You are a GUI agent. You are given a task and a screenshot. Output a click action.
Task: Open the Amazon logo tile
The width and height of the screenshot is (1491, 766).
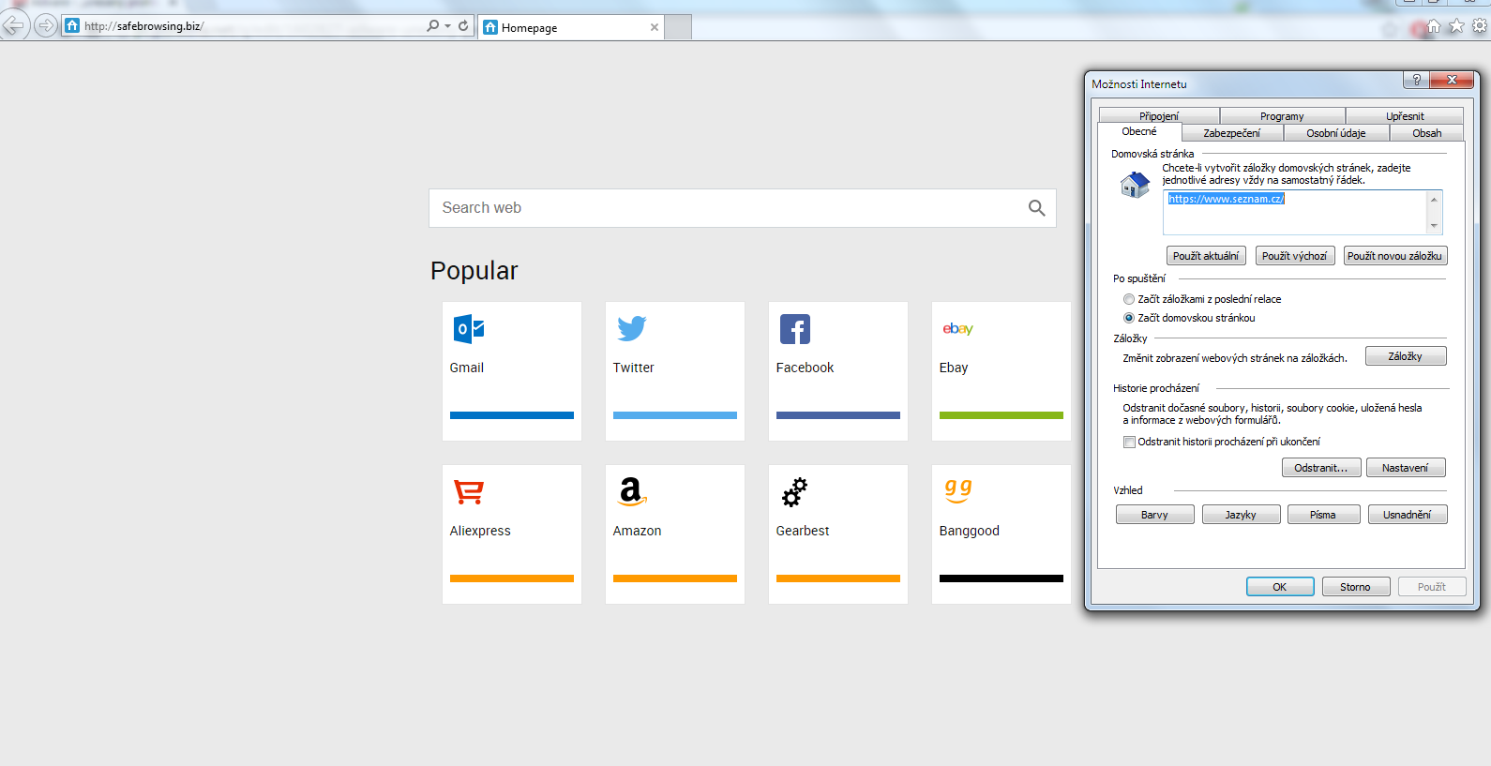pos(632,492)
